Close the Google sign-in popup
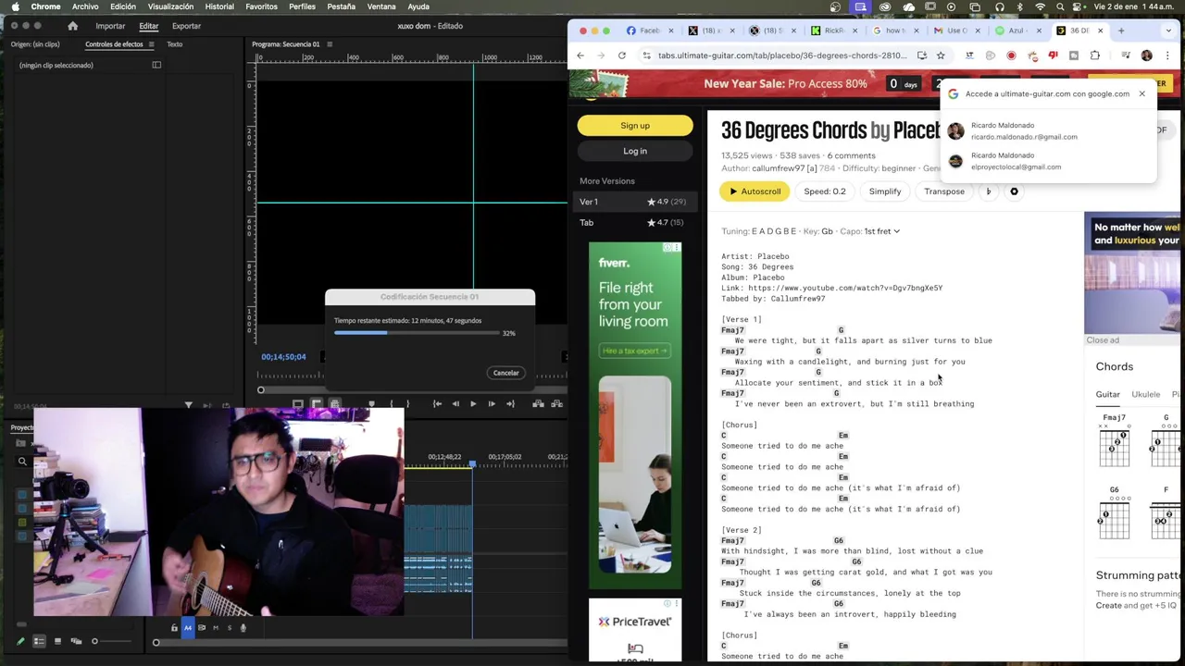This screenshot has width=1185, height=666. (1142, 93)
